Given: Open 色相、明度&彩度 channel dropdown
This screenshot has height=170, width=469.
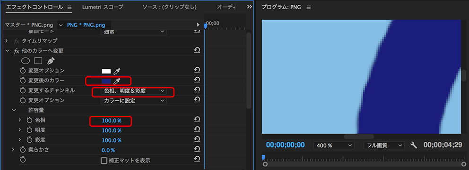Looking at the screenshot, I should point(134,91).
